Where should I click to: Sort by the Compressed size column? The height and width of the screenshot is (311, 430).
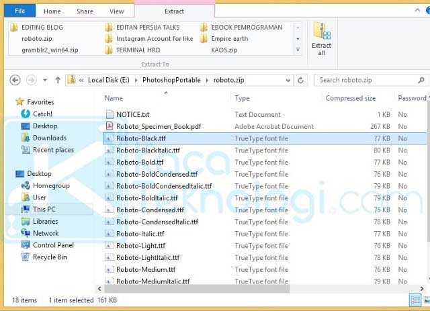tap(350, 98)
